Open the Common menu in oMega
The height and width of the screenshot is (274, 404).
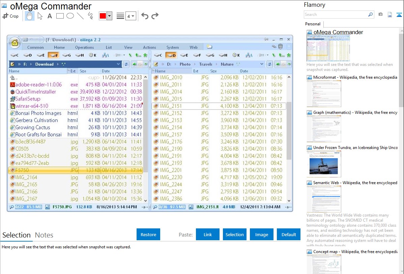(x=35, y=47)
